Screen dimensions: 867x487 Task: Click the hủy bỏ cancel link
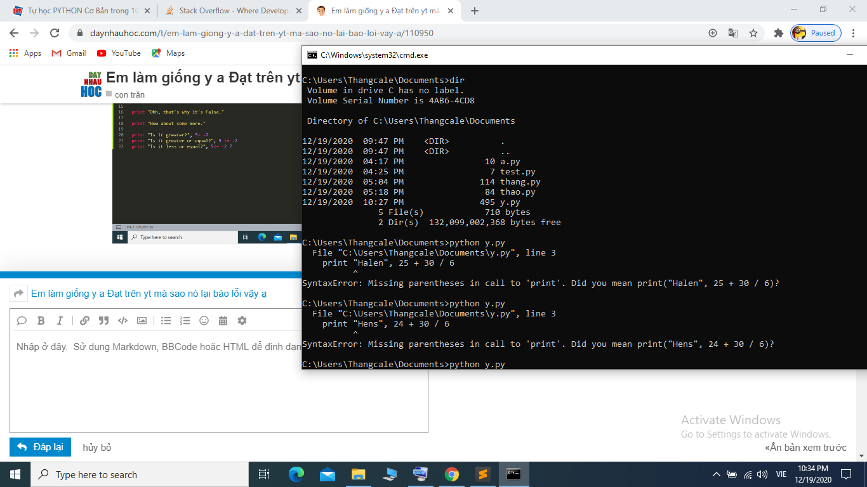96,448
